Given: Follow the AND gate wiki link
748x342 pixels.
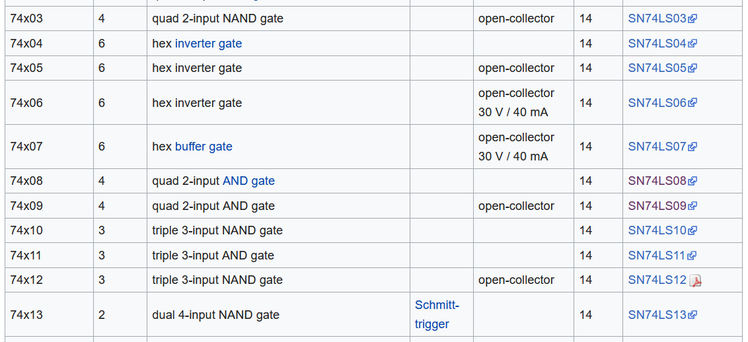Looking at the screenshot, I should point(248,181).
